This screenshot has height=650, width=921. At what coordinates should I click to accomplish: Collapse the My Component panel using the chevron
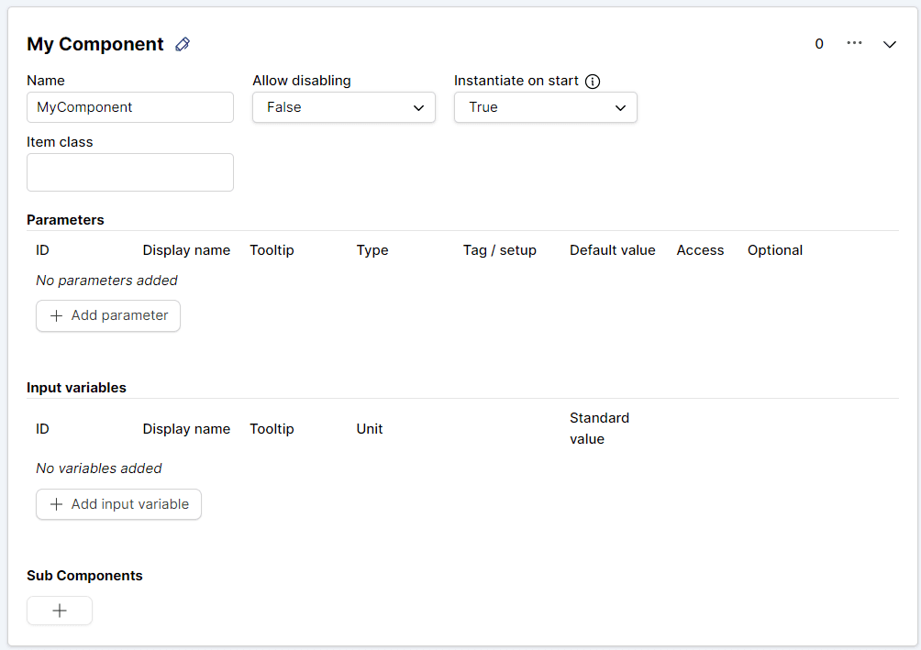(889, 44)
